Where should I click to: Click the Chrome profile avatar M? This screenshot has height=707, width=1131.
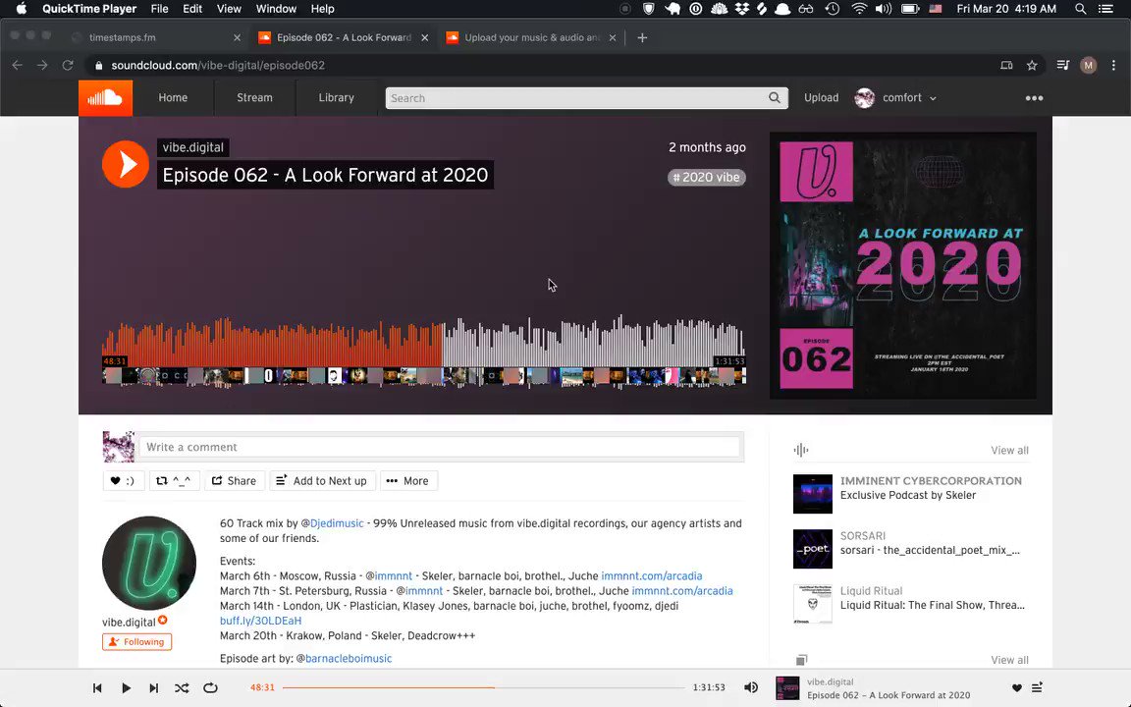[x=1089, y=65]
